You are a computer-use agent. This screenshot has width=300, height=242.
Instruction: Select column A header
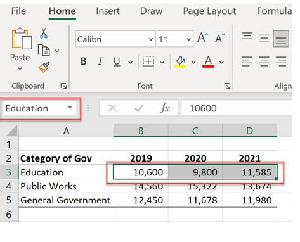(x=66, y=131)
